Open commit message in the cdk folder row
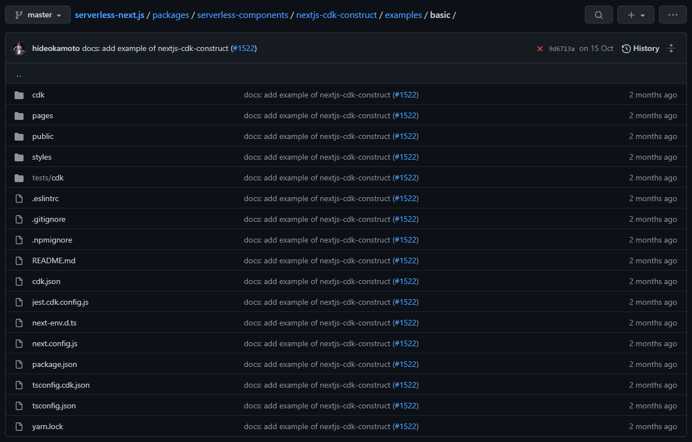This screenshot has height=442, width=692. pos(317,95)
